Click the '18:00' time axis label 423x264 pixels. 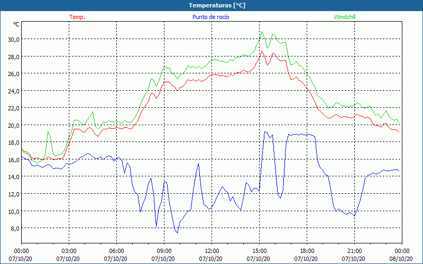(307, 251)
